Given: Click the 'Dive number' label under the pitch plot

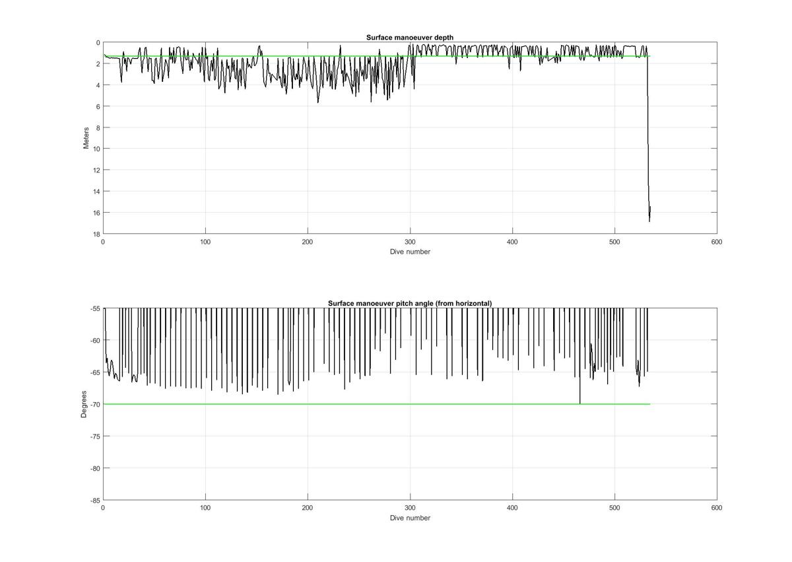Looking at the screenshot, I should pyautogui.click(x=410, y=518).
